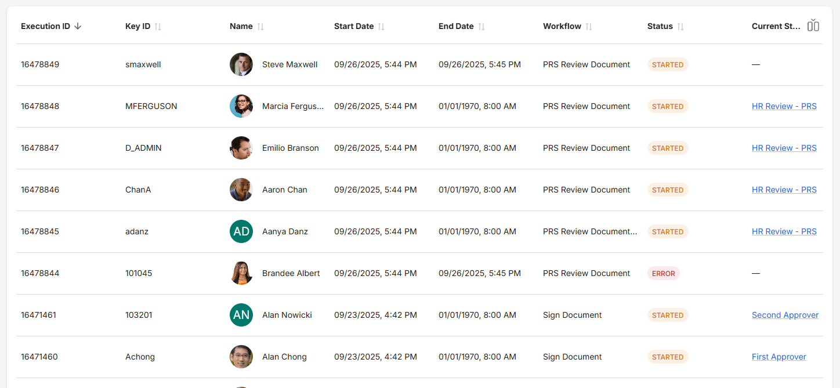This screenshot has width=840, height=388.
Task: Open HR Review - PRS link for MFERGUSON
Action: point(784,106)
